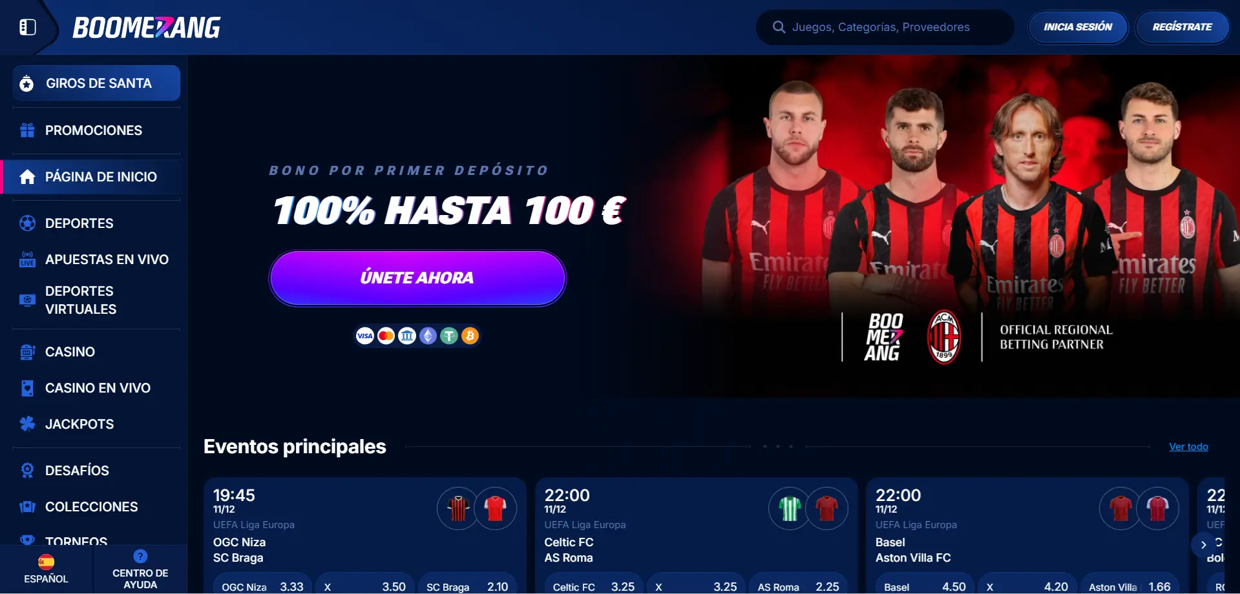
Task: Click the Desafíos medal icon
Action: tap(27, 471)
